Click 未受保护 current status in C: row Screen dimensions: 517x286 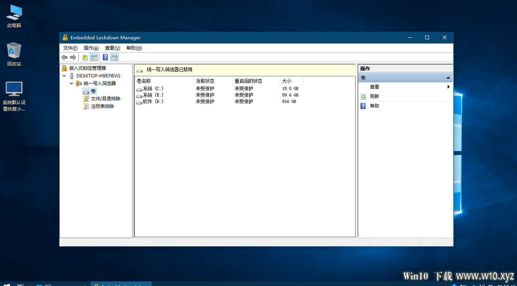(x=205, y=89)
